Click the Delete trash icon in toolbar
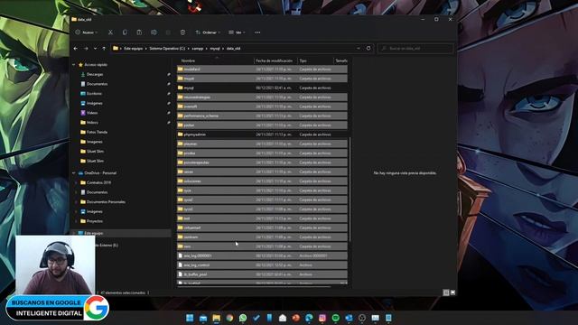Viewport: 578px width, 325px height. coord(182,32)
